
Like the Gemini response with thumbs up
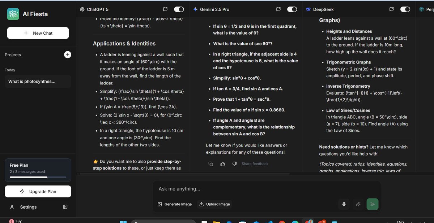223,164
